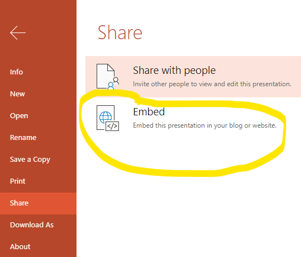Open Download As in sidebar
This screenshot has width=301, height=257.
pos(32,225)
